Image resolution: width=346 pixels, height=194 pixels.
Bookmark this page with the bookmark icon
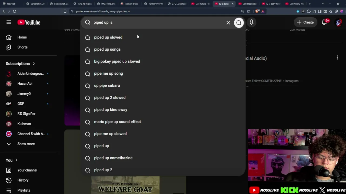click(65, 11)
